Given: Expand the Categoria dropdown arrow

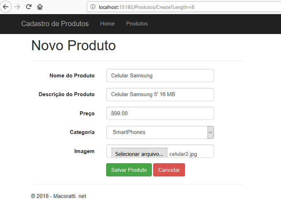Looking at the screenshot, I should click(x=210, y=132).
